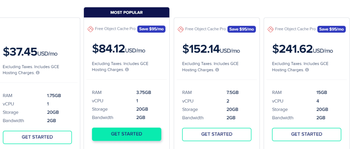Click info icon under the $37.45 plan

click(38, 73)
